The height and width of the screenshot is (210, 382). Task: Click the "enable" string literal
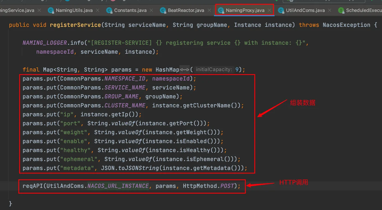(74, 141)
